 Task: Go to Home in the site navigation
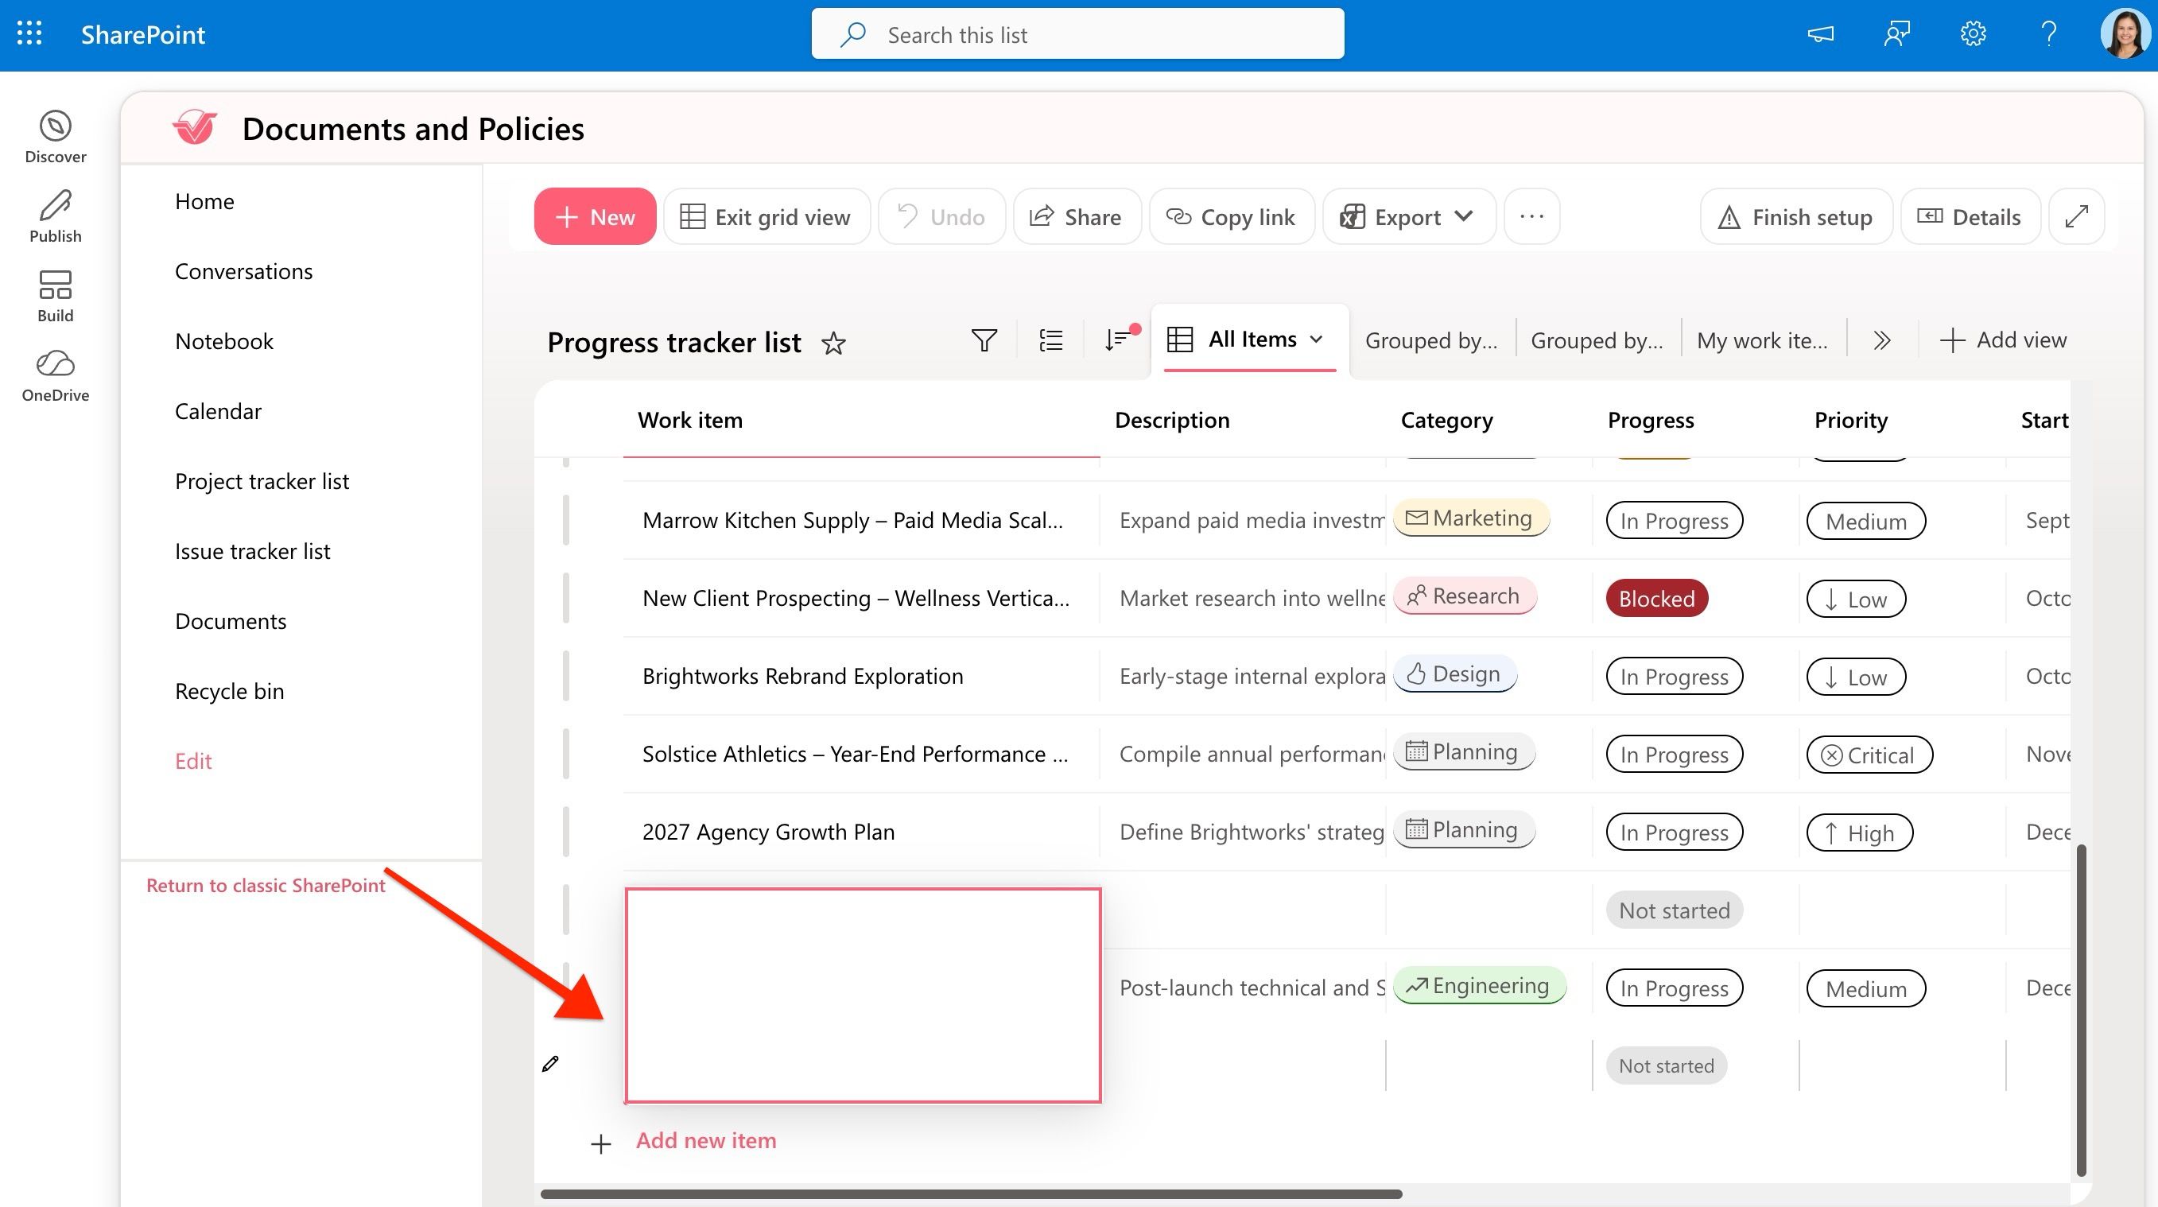(204, 201)
